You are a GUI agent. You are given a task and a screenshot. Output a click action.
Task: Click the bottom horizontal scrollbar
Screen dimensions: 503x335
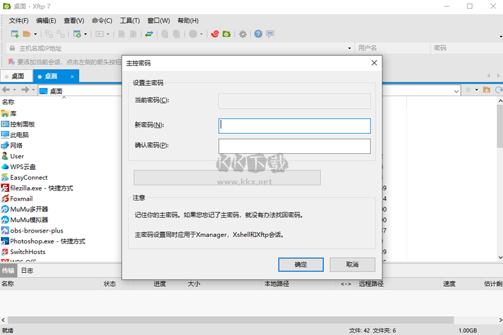231,320
